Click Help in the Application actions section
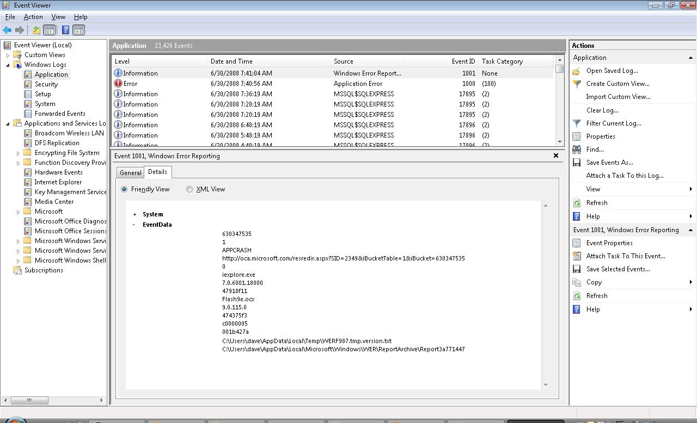 coord(593,216)
